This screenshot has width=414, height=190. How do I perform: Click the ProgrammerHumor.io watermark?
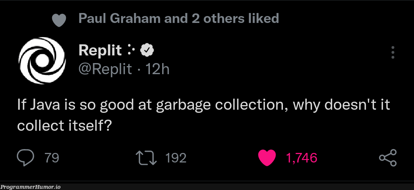(30, 187)
